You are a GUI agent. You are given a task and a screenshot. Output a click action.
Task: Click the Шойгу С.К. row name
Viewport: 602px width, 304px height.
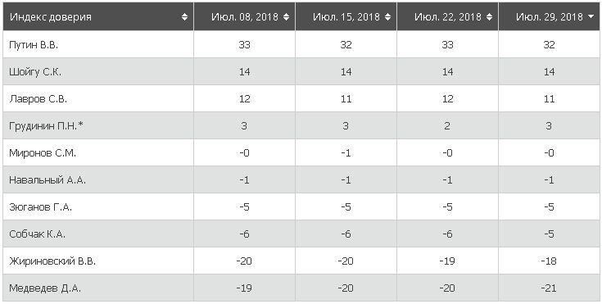[x=35, y=72]
